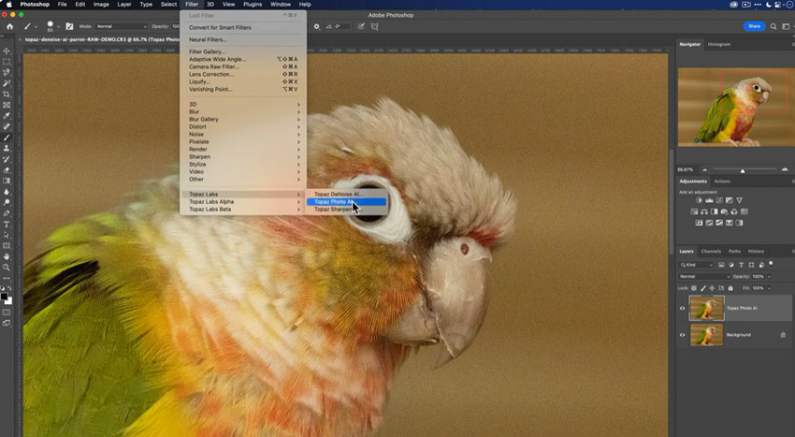Select the Dodge tool
Viewport: 795px width, 437px height.
point(7,202)
